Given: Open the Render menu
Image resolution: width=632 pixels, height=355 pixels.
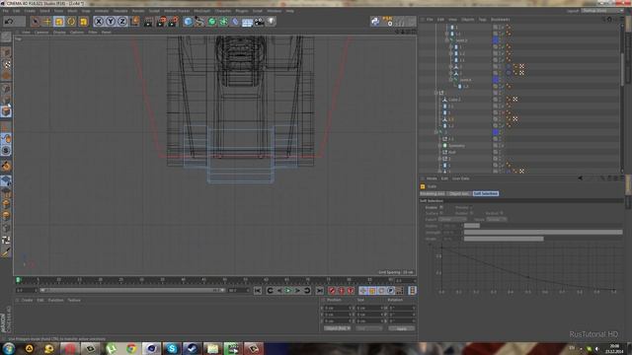Looking at the screenshot, I should coord(138,11).
